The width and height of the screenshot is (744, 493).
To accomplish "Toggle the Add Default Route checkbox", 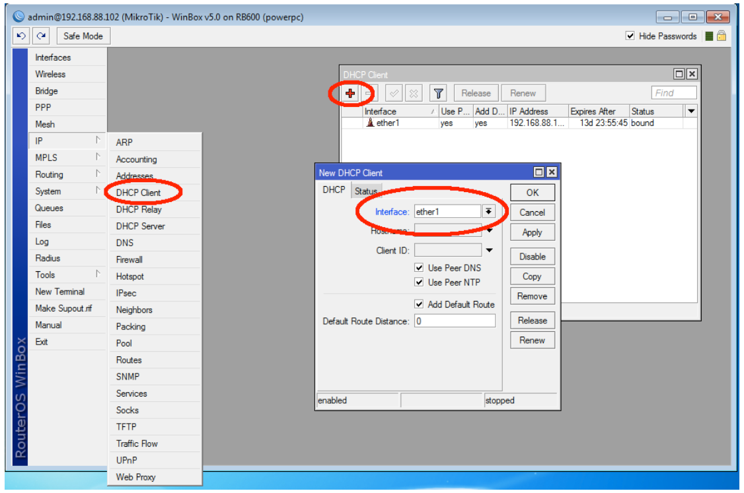I will click(419, 304).
